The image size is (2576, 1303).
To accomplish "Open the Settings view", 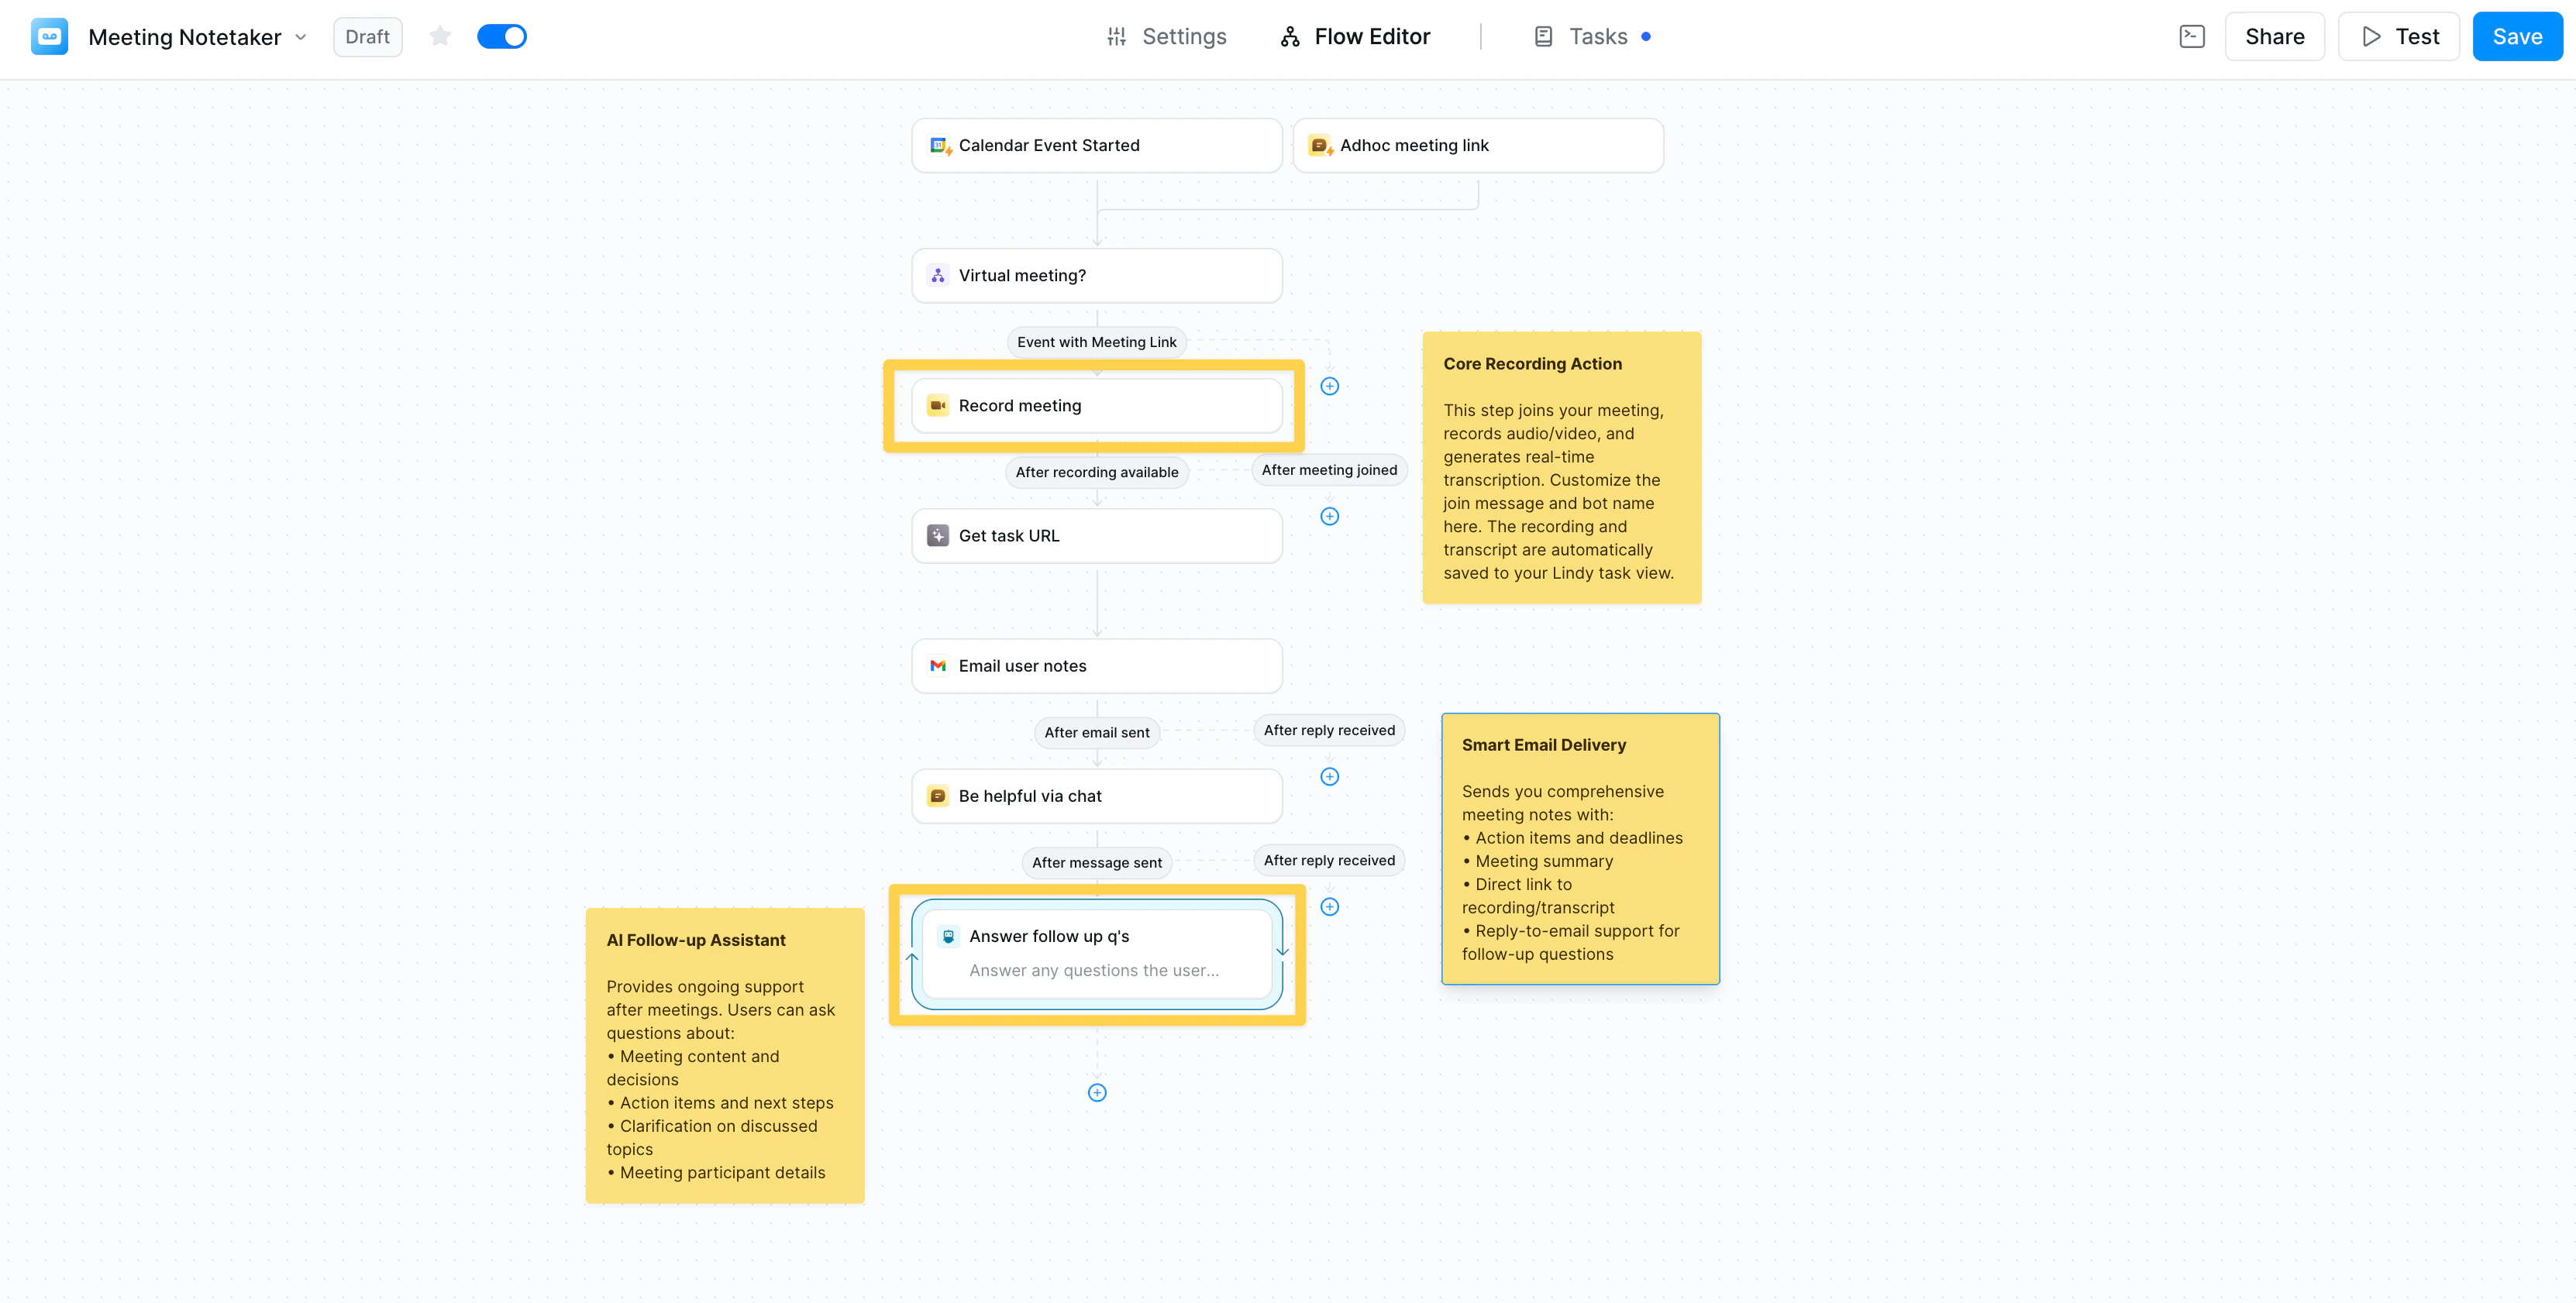I will coord(1165,36).
